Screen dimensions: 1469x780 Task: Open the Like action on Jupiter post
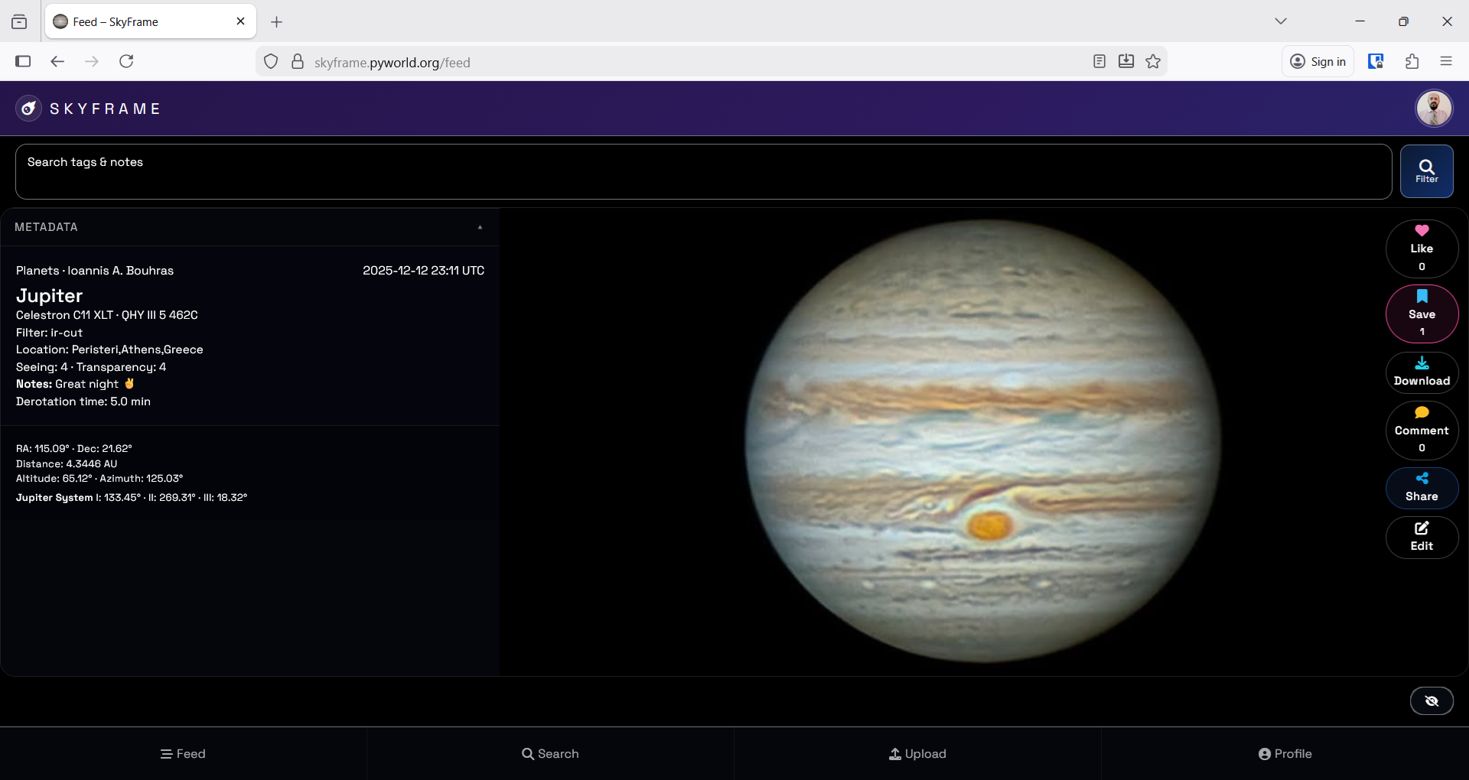pyautogui.click(x=1422, y=248)
